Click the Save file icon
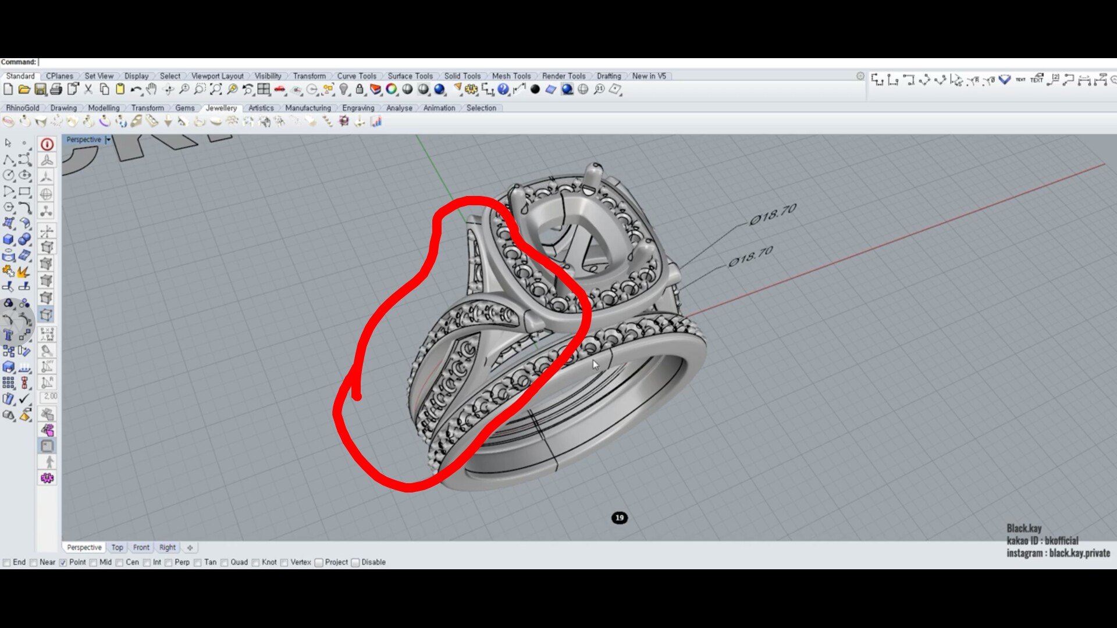 [x=40, y=90]
